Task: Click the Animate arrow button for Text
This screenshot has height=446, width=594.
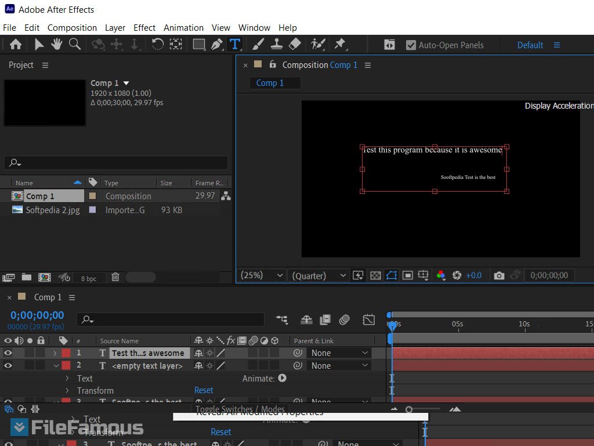Action: point(282,378)
